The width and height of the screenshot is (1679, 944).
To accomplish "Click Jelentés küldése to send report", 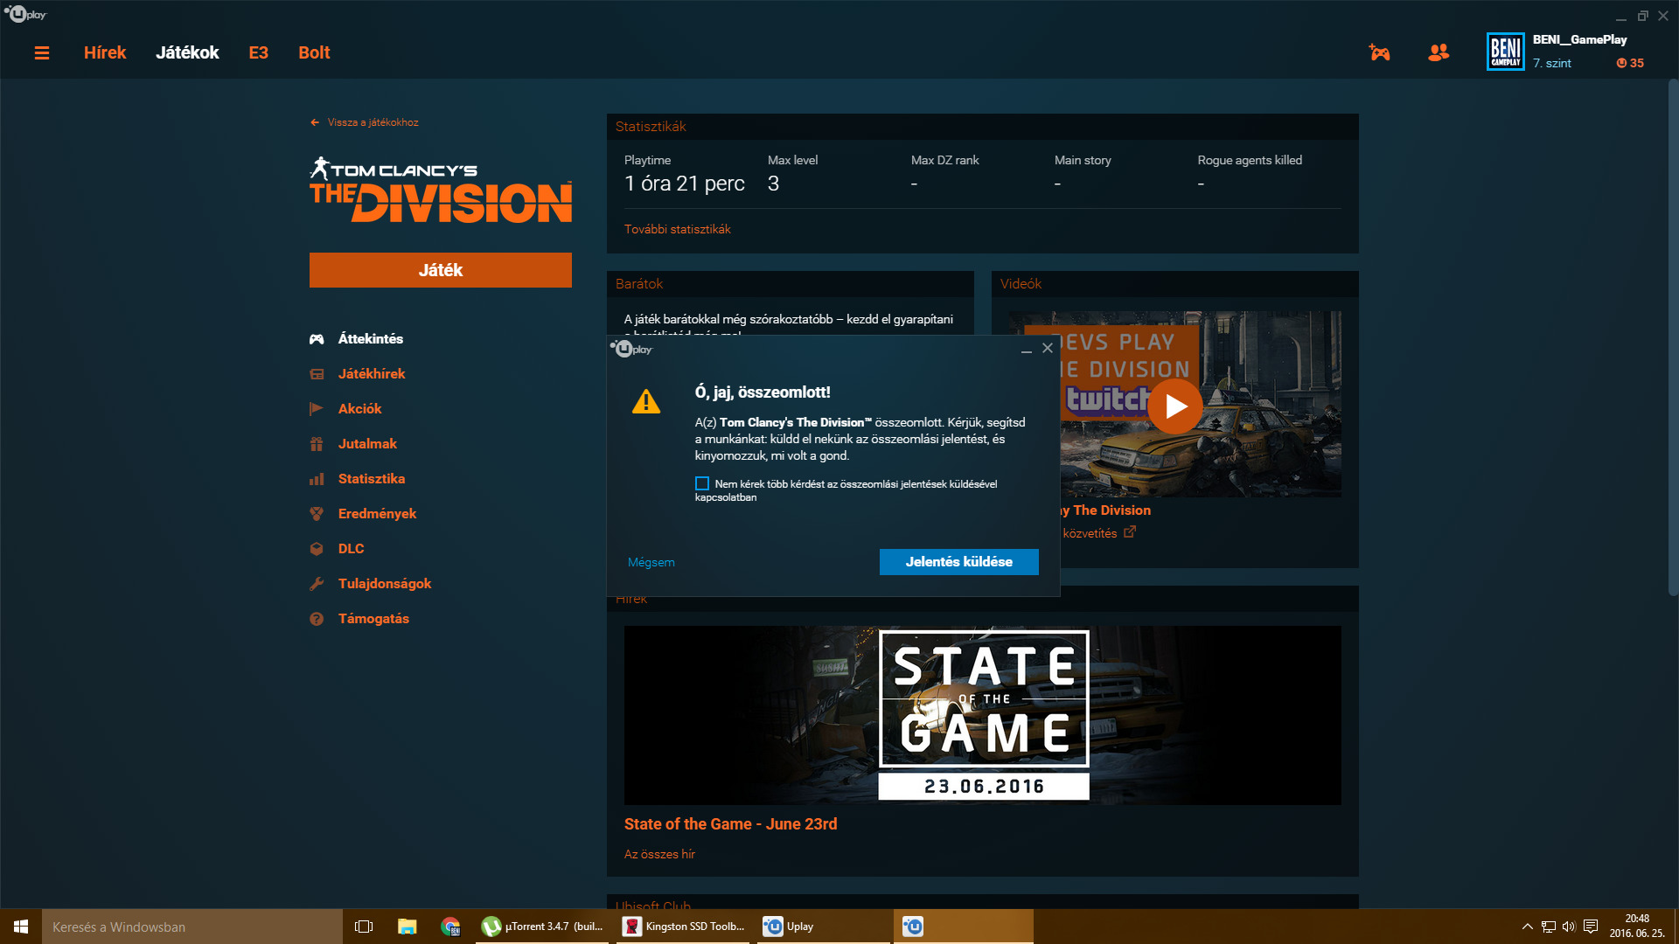I will pos(959,562).
